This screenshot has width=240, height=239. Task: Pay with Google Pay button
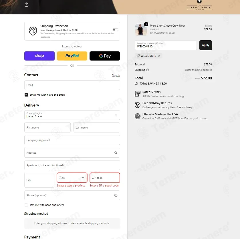click(105, 56)
